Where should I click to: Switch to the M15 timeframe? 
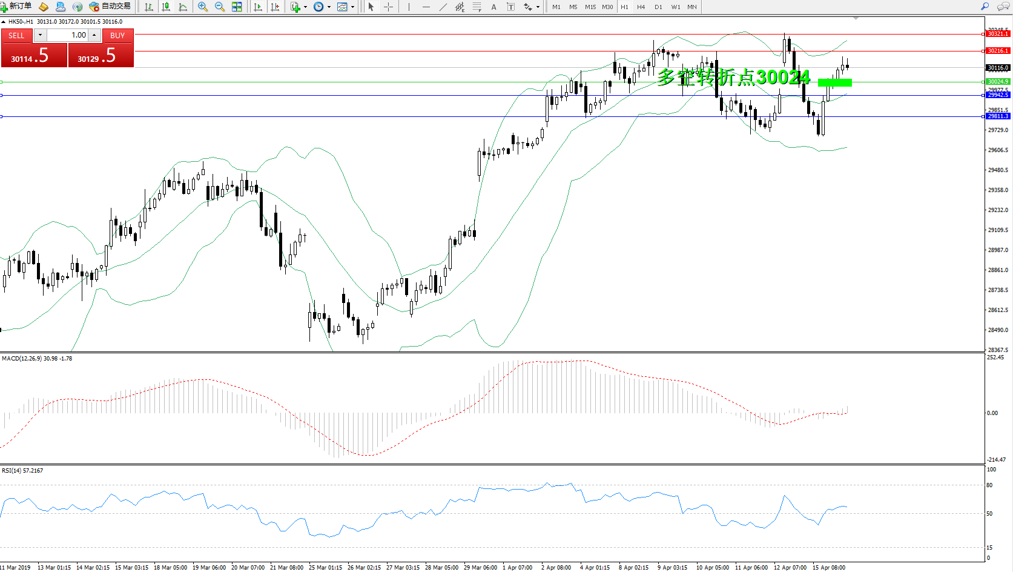[590, 7]
